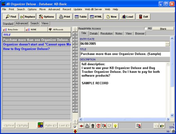Delete the record with the trash can icon
Image resolution: width=176 pixels, height=134 pixels.
coord(93,126)
